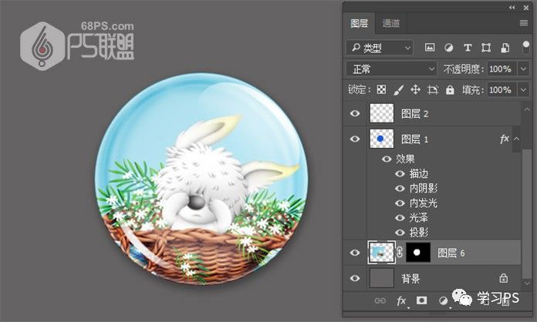537x322 pixels.
Task: Click the pixel layer filter icon
Action: pyautogui.click(x=430, y=48)
